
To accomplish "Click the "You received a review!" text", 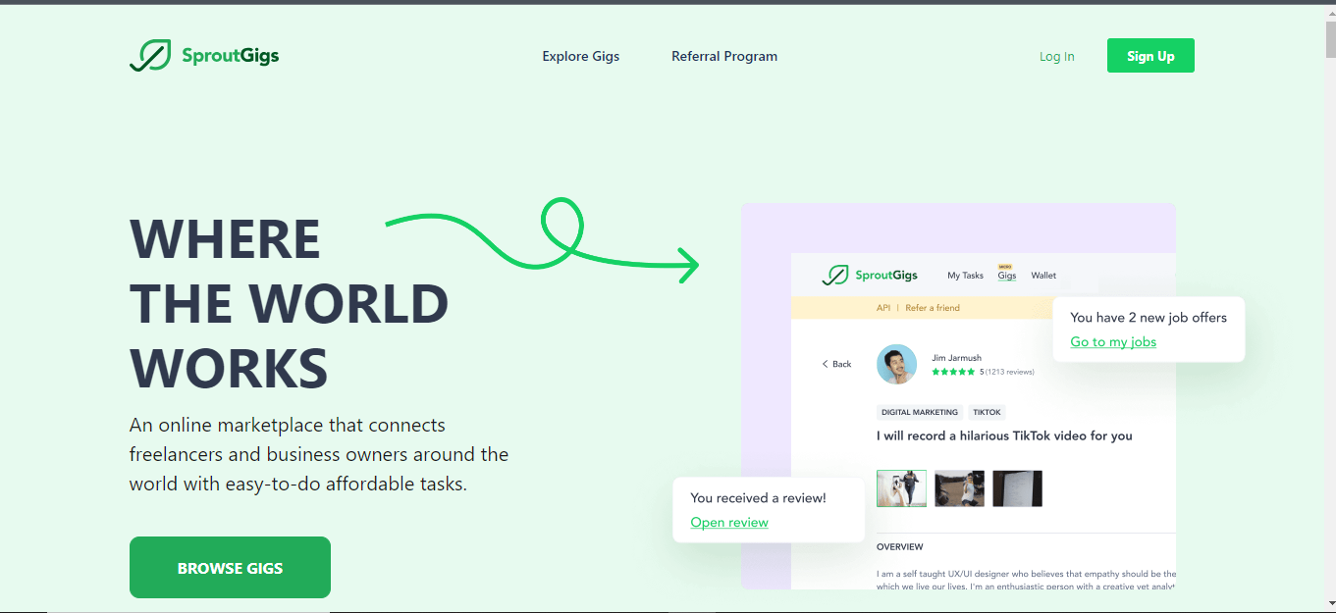I will click(759, 498).
